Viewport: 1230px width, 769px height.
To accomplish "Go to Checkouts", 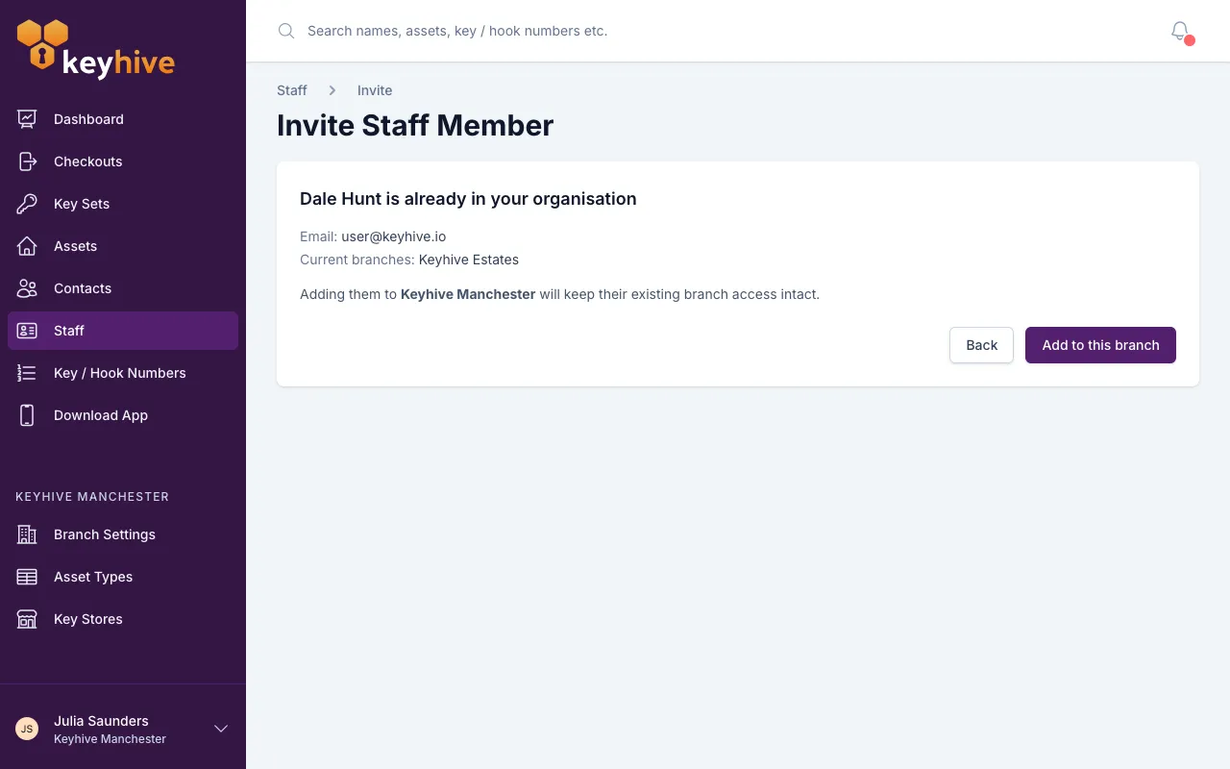I will (123, 161).
